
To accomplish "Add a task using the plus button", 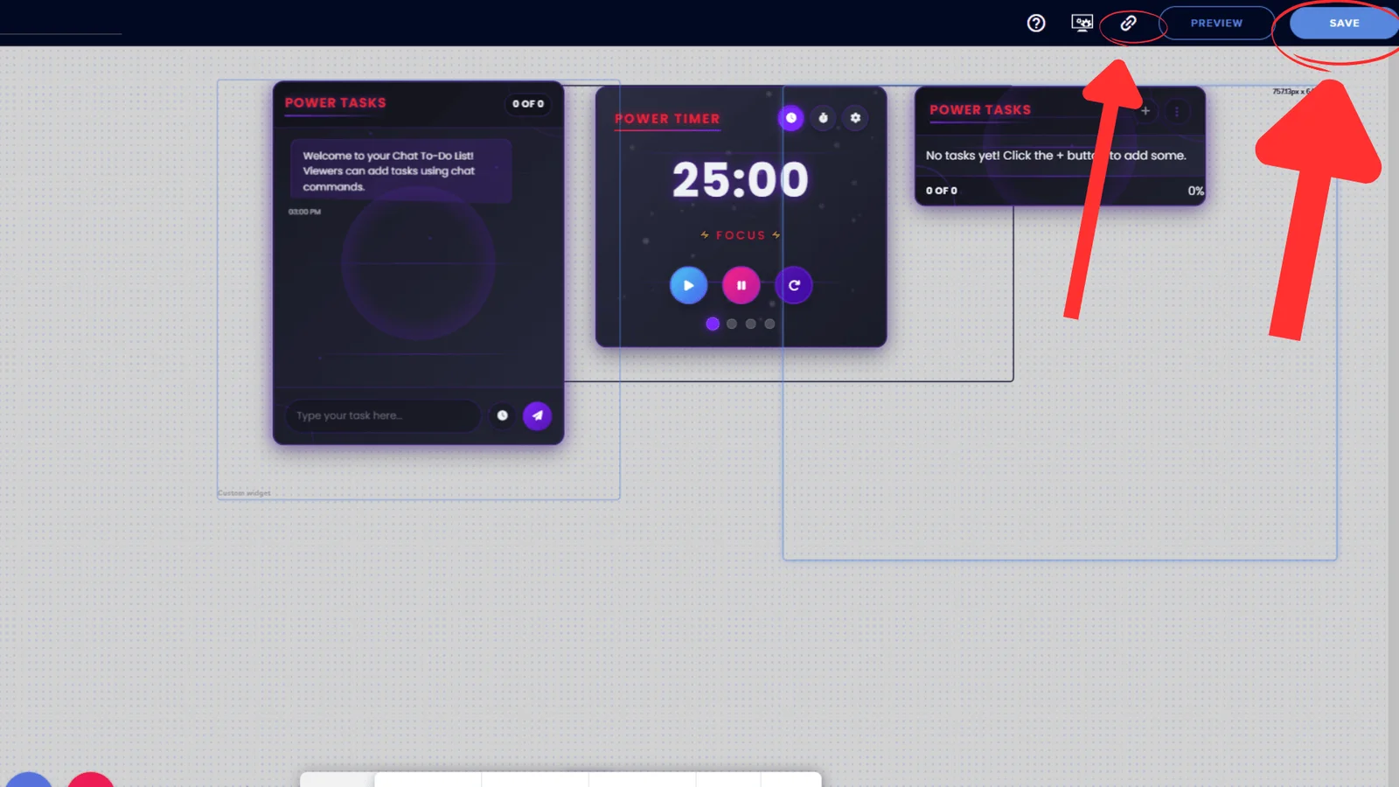I will click(1145, 111).
